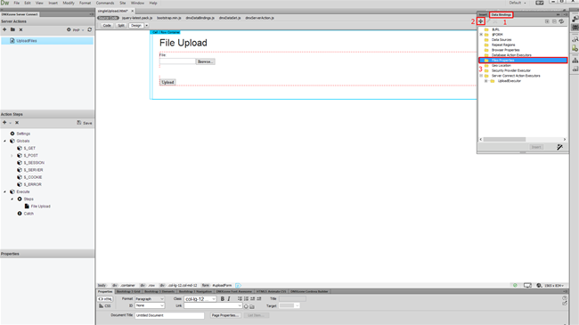Remove the selected action step
Image resolution: width=579 pixels, height=325 pixels.
pyautogui.click(x=17, y=123)
